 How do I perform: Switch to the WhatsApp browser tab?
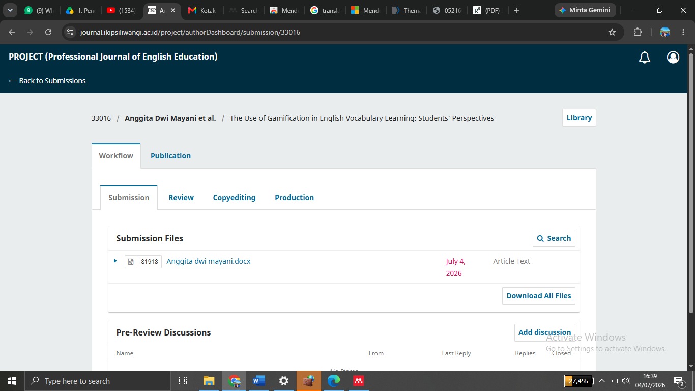(39, 10)
